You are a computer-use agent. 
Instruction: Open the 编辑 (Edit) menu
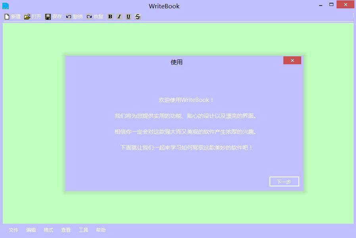tap(31, 230)
